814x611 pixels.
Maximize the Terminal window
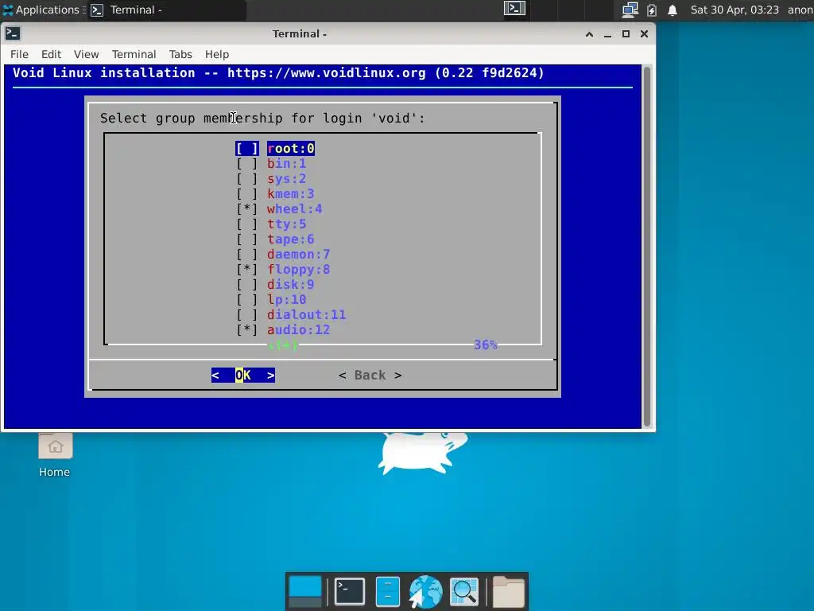point(626,34)
